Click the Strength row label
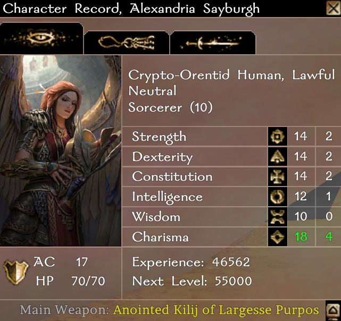341x321 pixels. tap(159, 137)
